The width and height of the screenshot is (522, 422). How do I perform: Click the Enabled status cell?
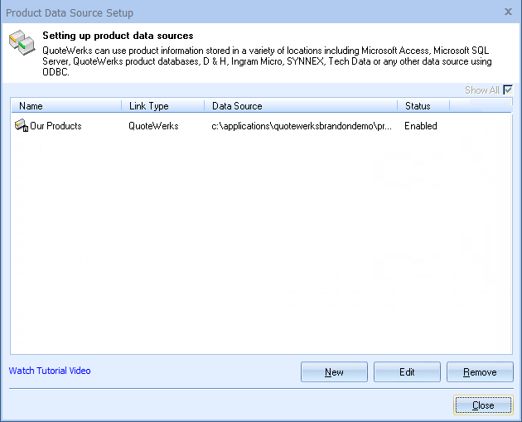[x=421, y=126]
